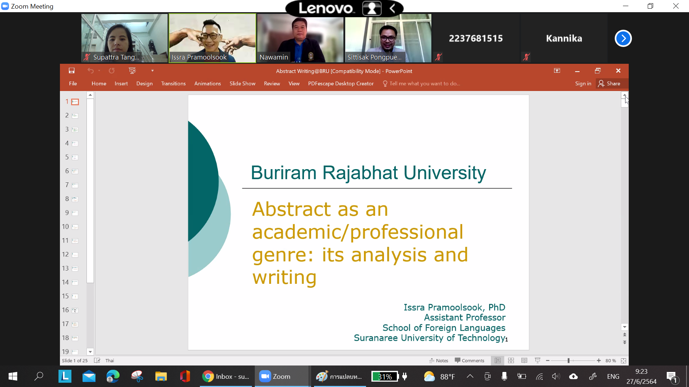This screenshot has height=387, width=689.
Task: Switch to Normal view icon
Action: tap(497, 360)
